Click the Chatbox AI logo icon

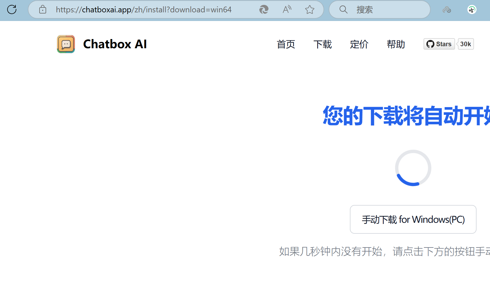[66, 44]
